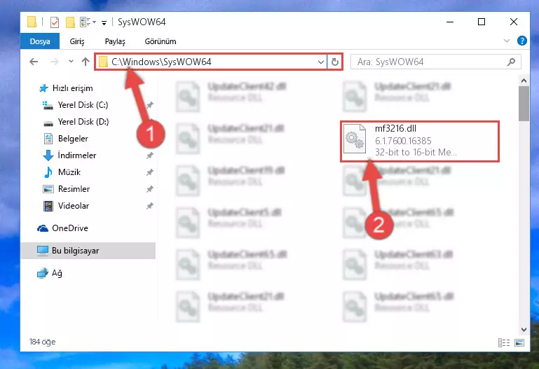Screen dimensions: 539x369
Task: Toggle the pin beside Videolar
Action: (x=149, y=206)
